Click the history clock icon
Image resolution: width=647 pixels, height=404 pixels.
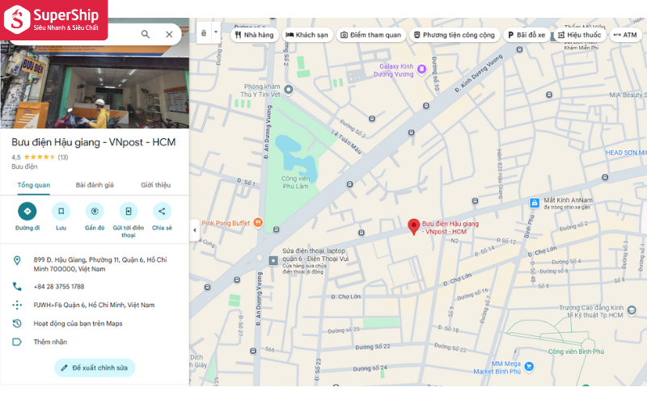pos(17,324)
